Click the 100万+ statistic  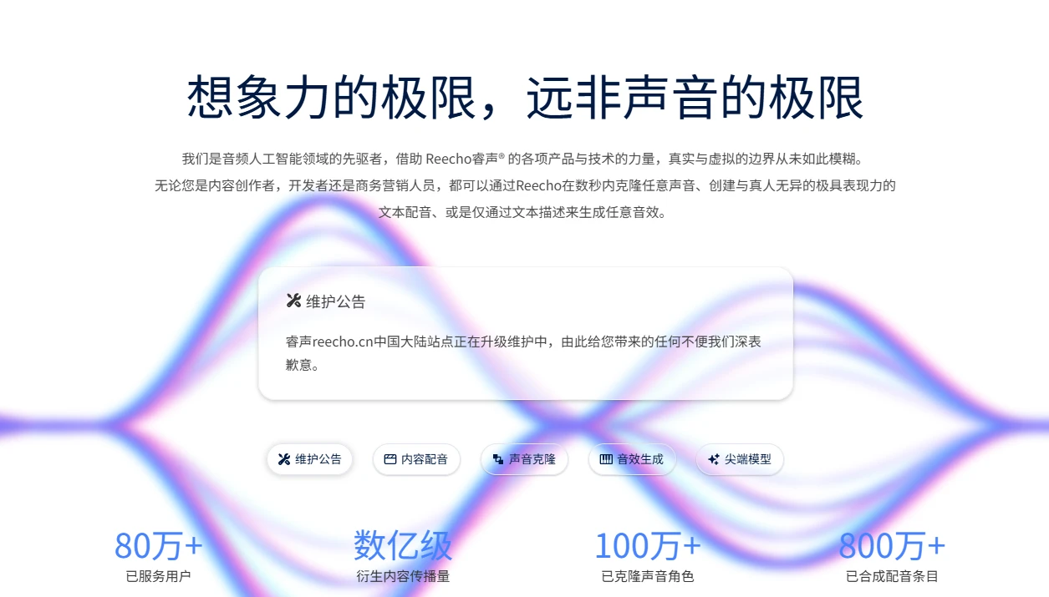coord(648,546)
